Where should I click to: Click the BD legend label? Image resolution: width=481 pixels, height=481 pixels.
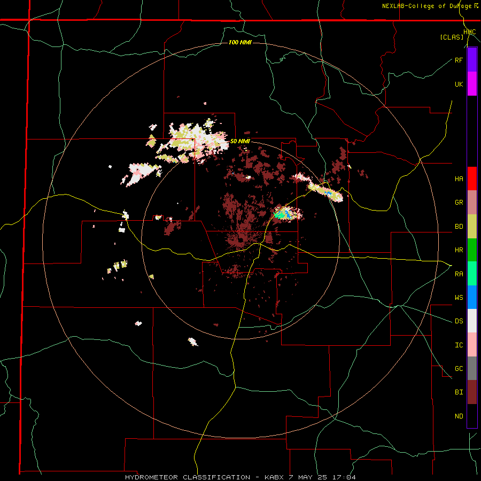point(459,227)
